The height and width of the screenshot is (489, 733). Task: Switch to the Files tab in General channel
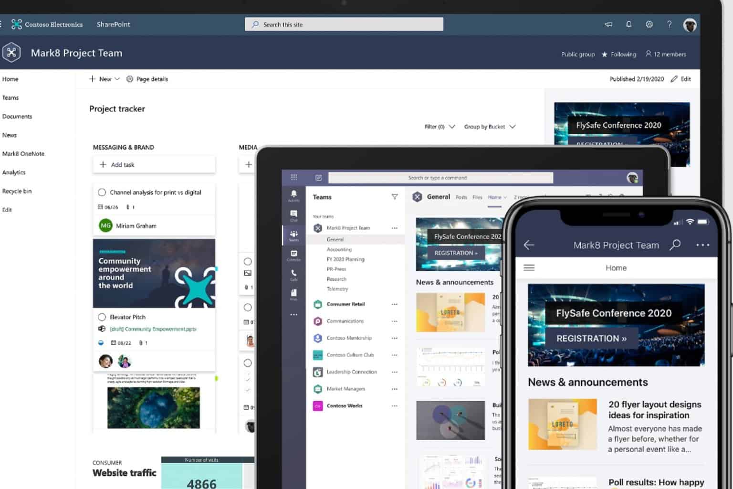click(x=477, y=197)
